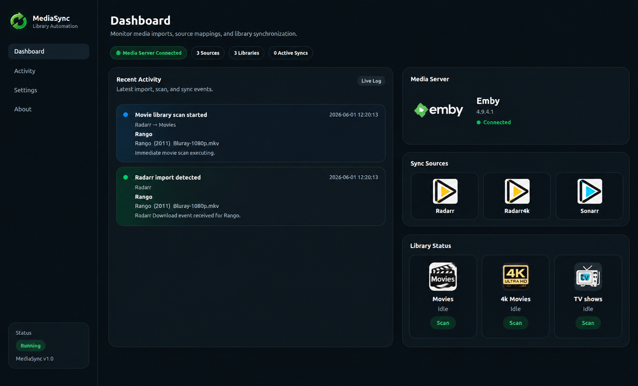Click the Media Server Connected pill

click(148, 53)
